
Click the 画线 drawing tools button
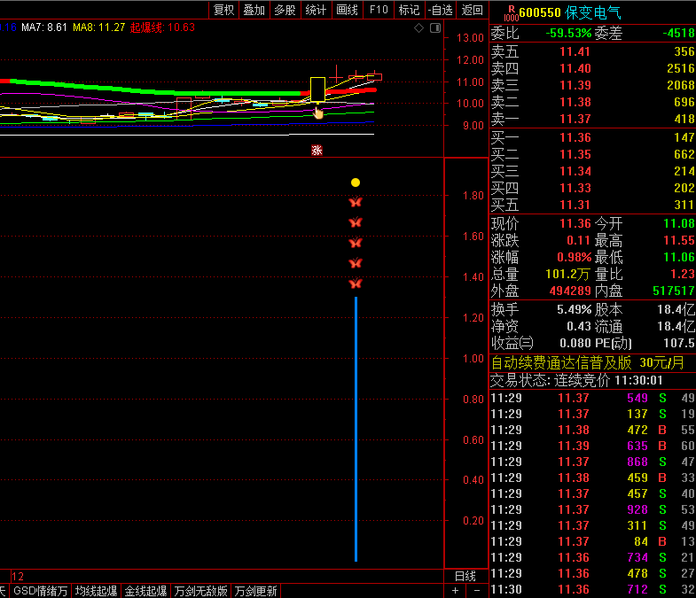[347, 10]
